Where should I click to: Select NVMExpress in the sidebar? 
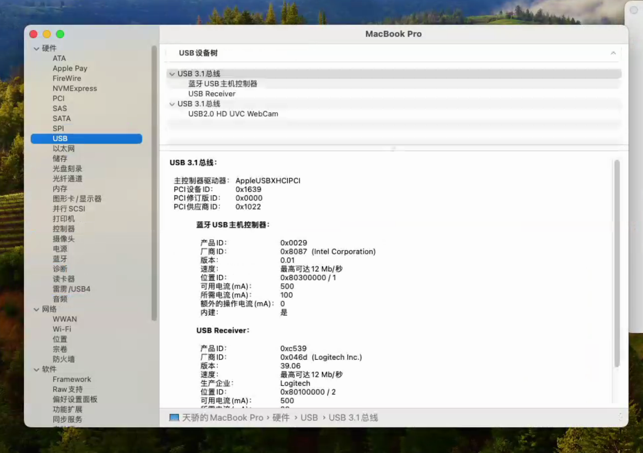(x=75, y=88)
